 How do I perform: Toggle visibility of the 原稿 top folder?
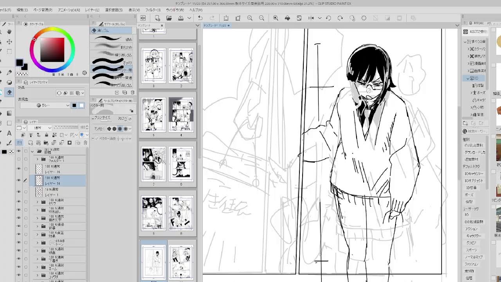click(19, 151)
